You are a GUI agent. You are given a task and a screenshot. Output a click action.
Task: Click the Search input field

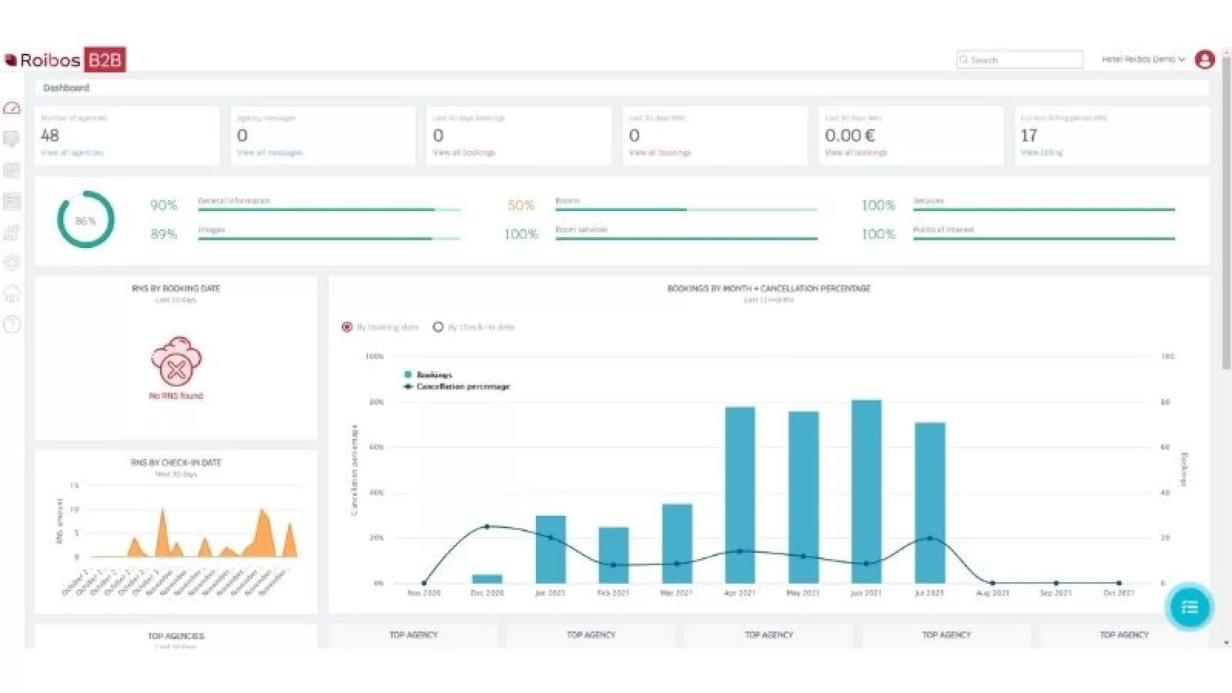pyautogui.click(x=1020, y=59)
